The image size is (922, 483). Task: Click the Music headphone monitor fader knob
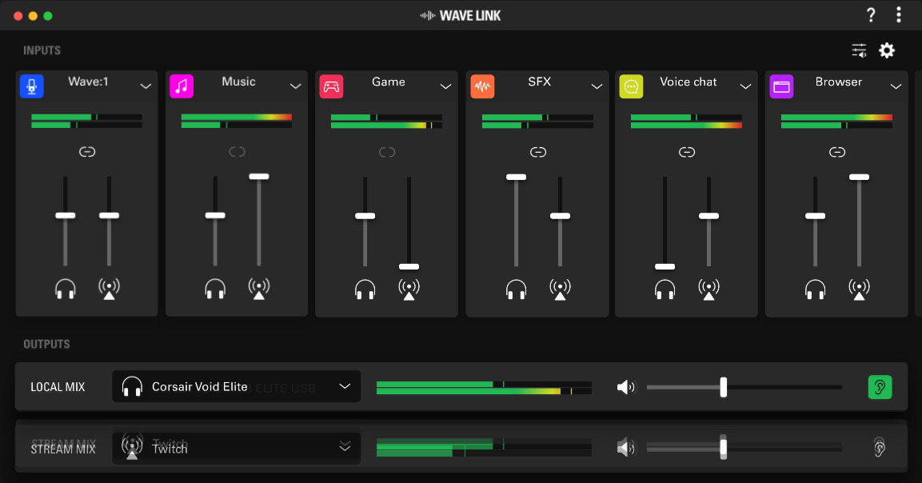[x=215, y=215]
